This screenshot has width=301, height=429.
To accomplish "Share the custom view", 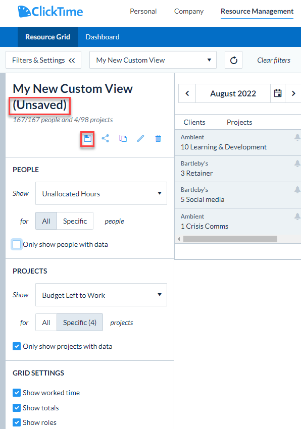I will tap(106, 138).
